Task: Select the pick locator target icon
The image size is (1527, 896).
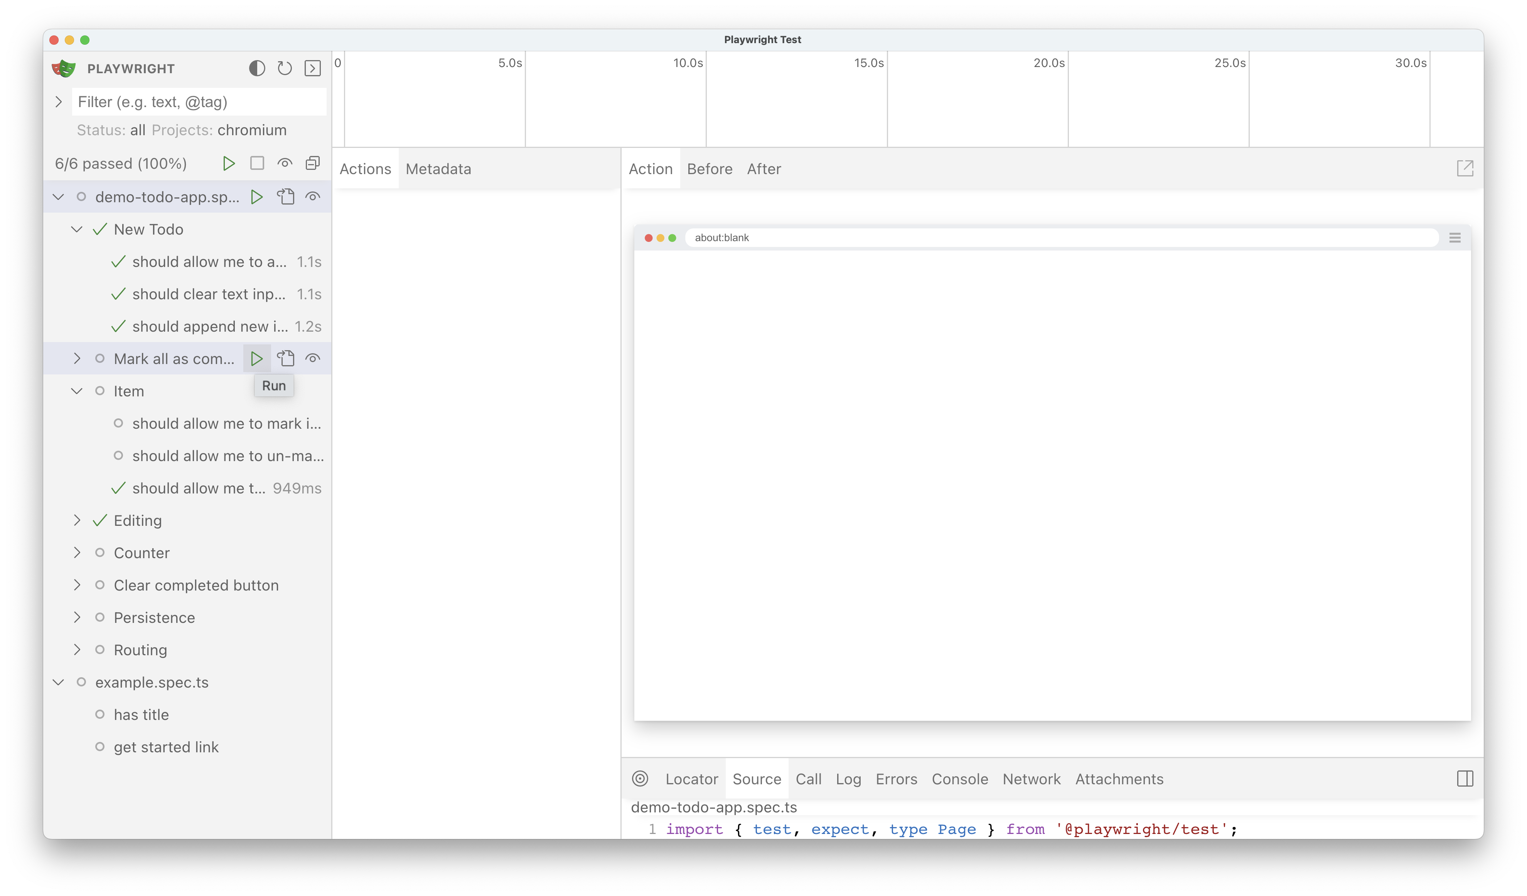Action: (640, 779)
